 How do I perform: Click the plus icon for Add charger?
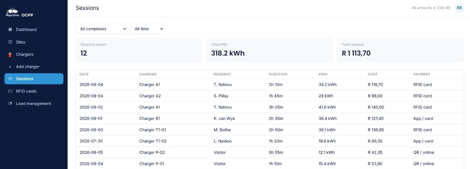pyautogui.click(x=10, y=67)
